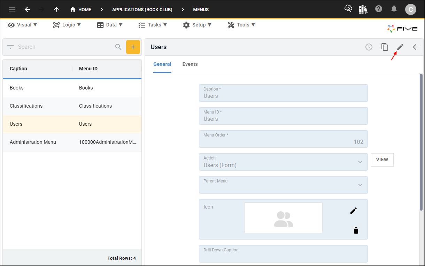Click the 100000AdministrationM... Menu ID cell

pos(107,142)
